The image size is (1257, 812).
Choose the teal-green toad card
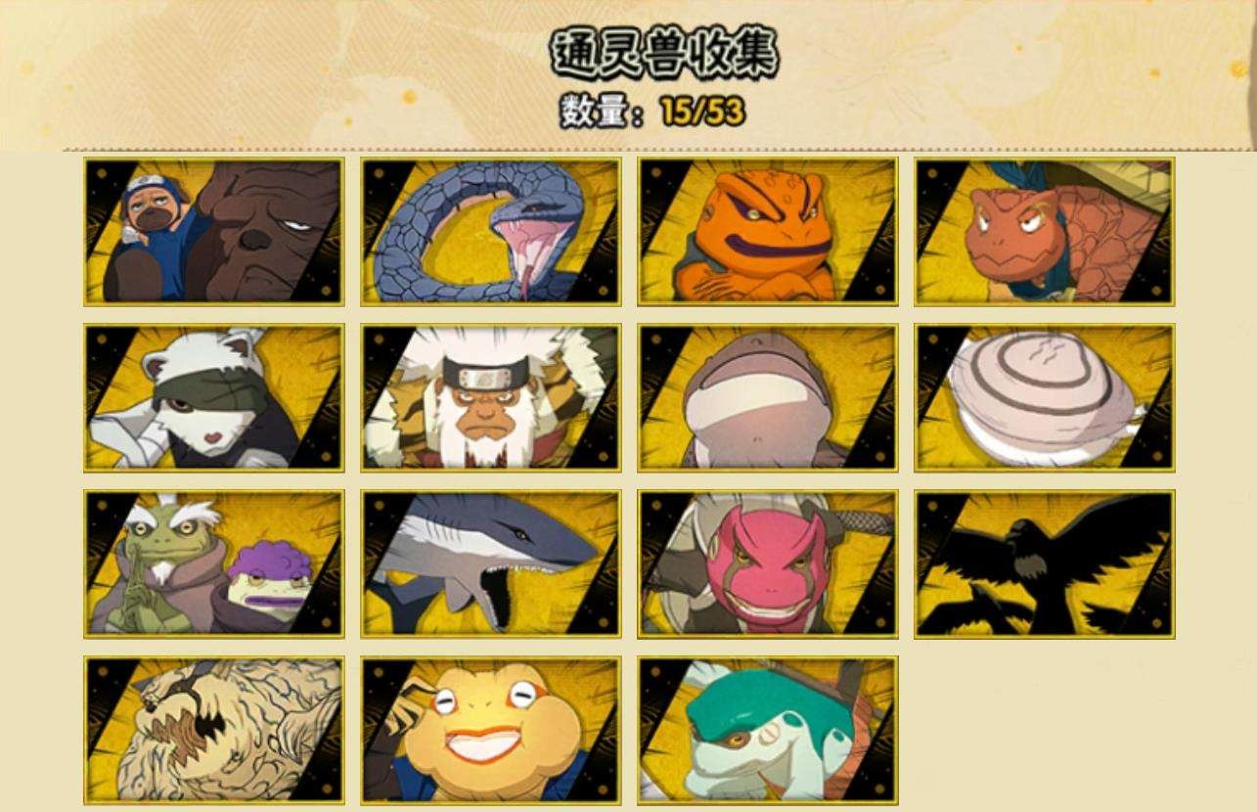[x=767, y=731]
